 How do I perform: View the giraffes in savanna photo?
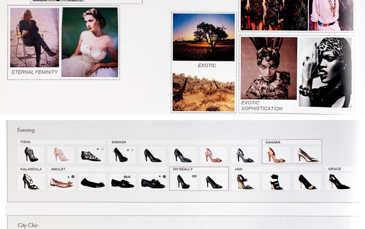point(204,92)
